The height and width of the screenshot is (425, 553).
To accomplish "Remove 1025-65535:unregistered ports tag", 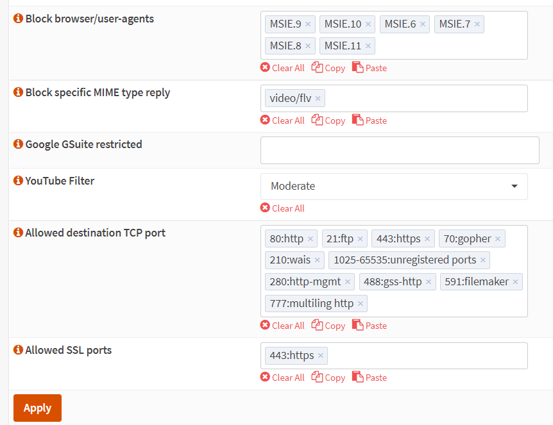I will pos(483,260).
